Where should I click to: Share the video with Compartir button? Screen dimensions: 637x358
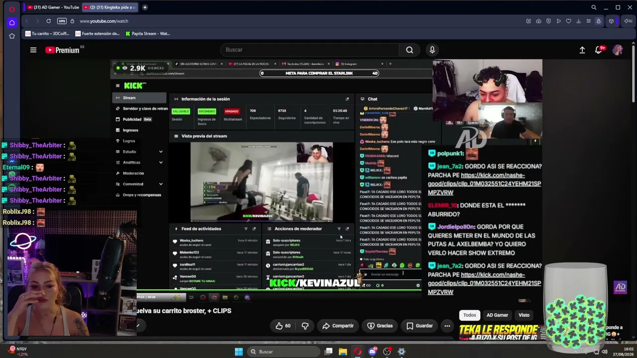tap(338, 326)
